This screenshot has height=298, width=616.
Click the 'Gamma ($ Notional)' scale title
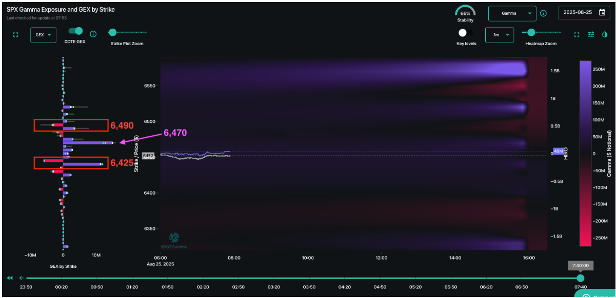pos(609,154)
